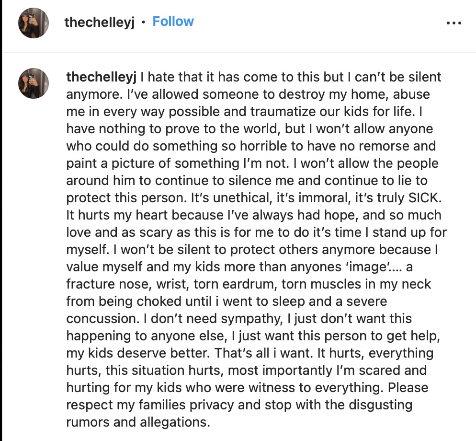Open thechelleyj profile from header username
This screenshot has height=441, width=476.
pyautogui.click(x=99, y=22)
